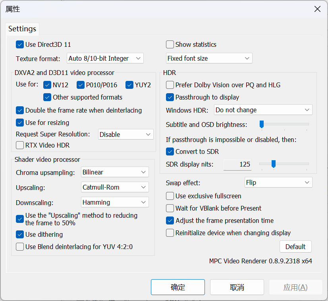Turn on Use exclusive fullscreen
This screenshot has height=301, width=328.
pyautogui.click(x=170, y=196)
